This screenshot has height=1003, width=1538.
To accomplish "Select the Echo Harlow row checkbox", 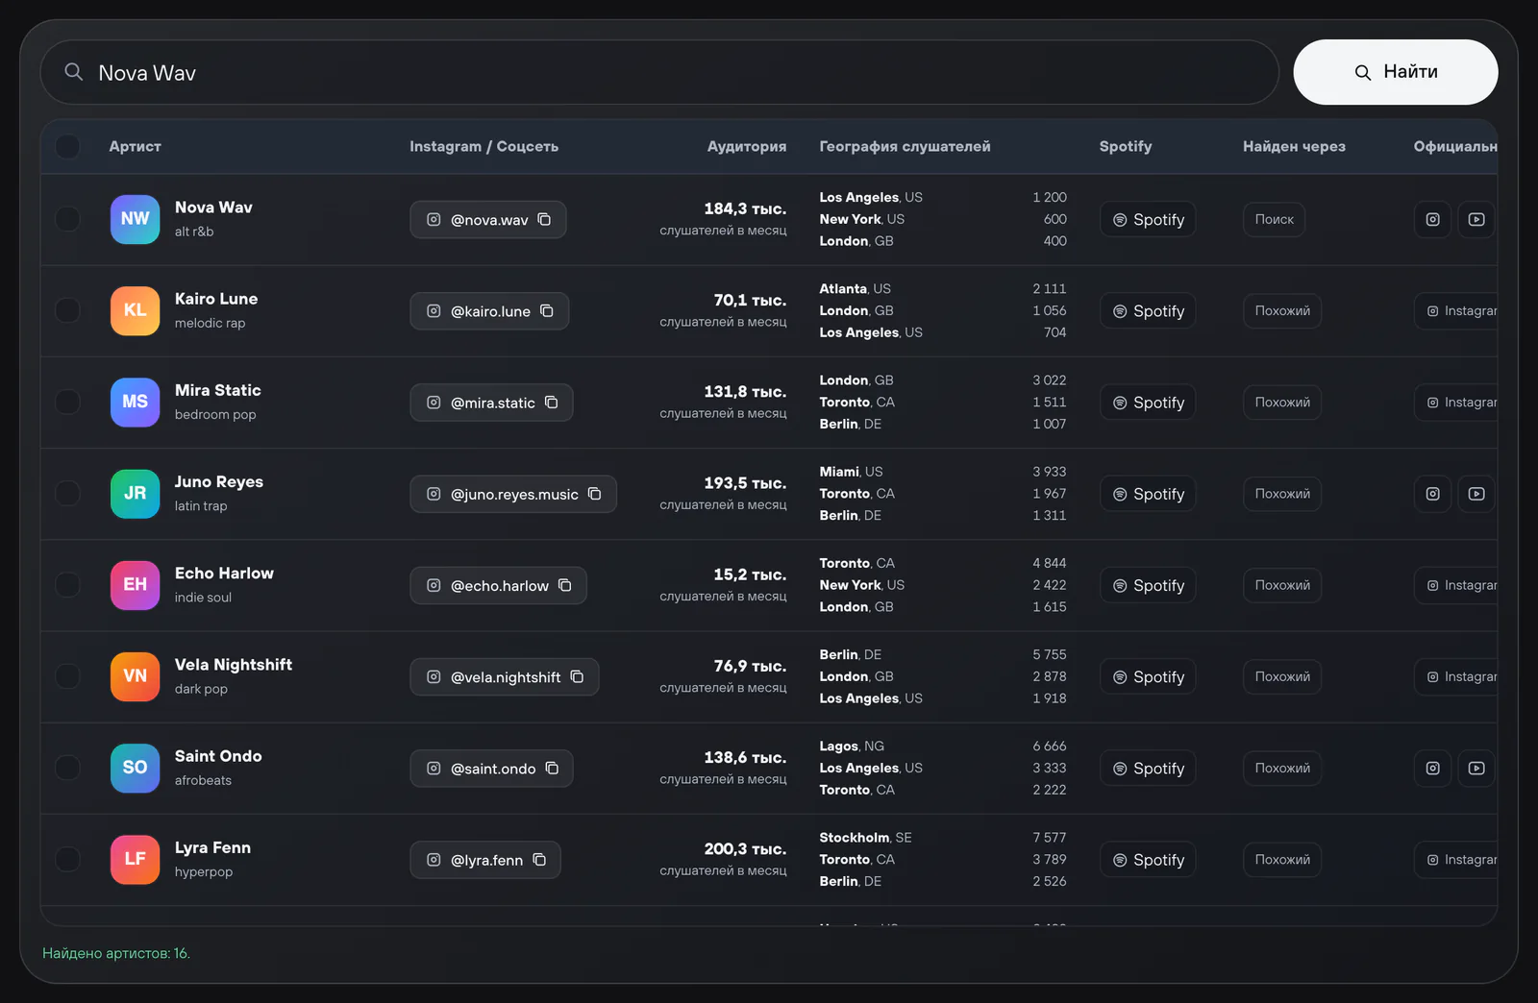I will point(67,585).
